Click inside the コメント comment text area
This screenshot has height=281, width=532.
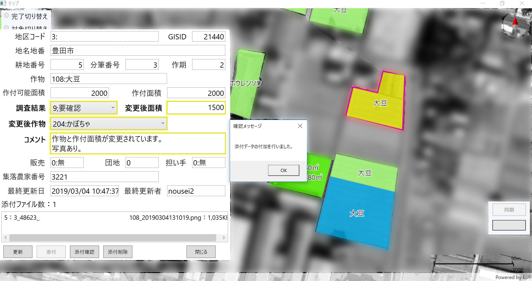pos(137,144)
